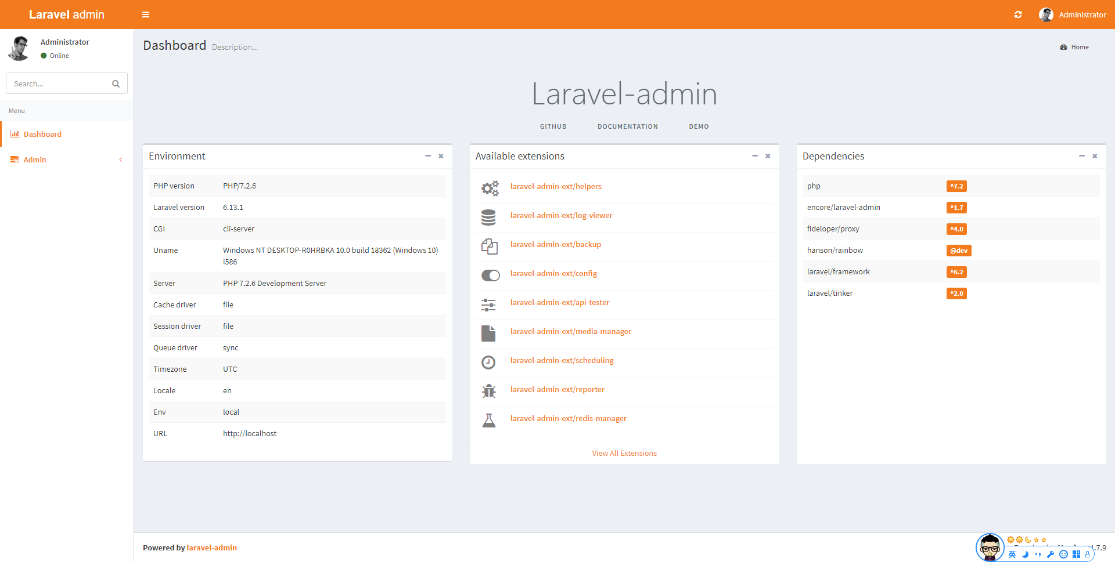Toggle the sidebar with the hamburger icon
Screen dimensions: 1115x562
click(146, 14)
